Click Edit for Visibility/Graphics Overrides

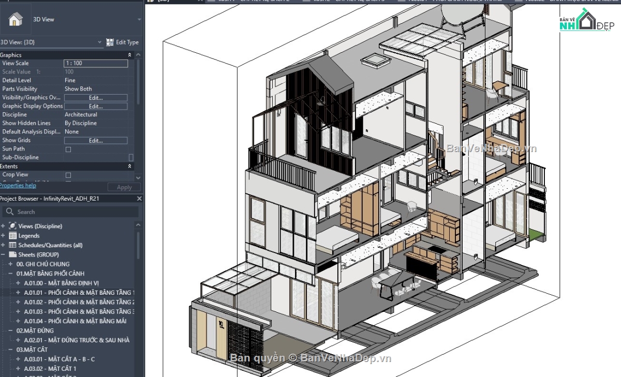(96, 98)
